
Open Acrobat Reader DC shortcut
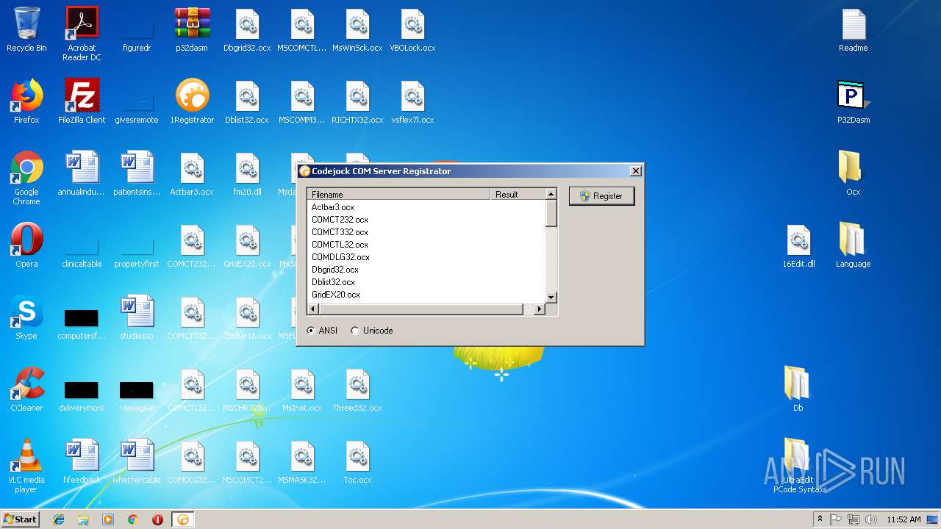[82, 33]
